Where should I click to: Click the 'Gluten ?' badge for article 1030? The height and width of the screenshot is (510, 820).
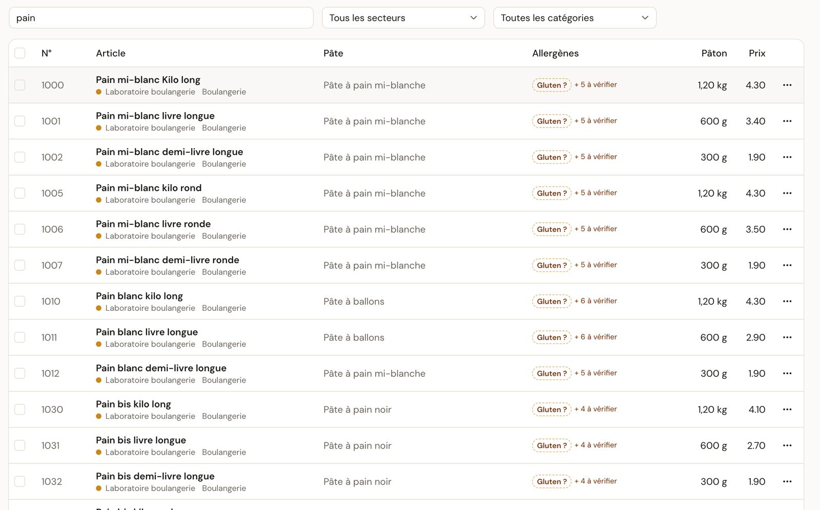551,410
